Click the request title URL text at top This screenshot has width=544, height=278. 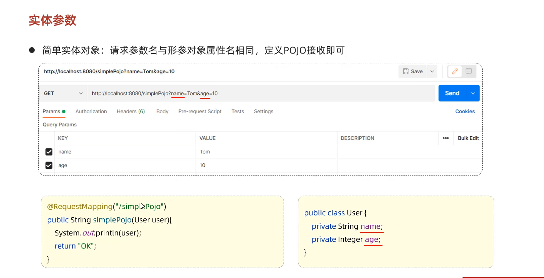(109, 71)
